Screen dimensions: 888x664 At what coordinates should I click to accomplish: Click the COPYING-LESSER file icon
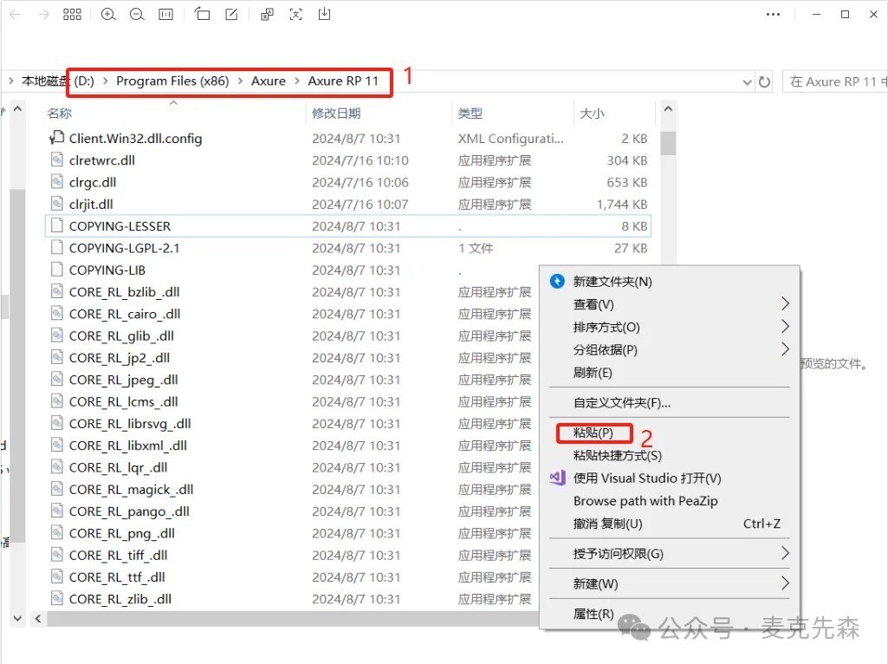coord(56,225)
